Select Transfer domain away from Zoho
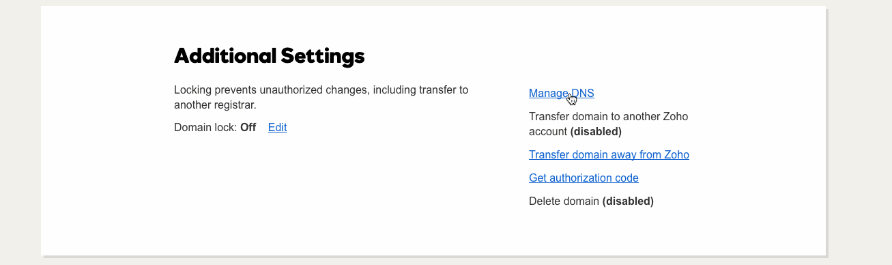The image size is (892, 265). [x=609, y=154]
